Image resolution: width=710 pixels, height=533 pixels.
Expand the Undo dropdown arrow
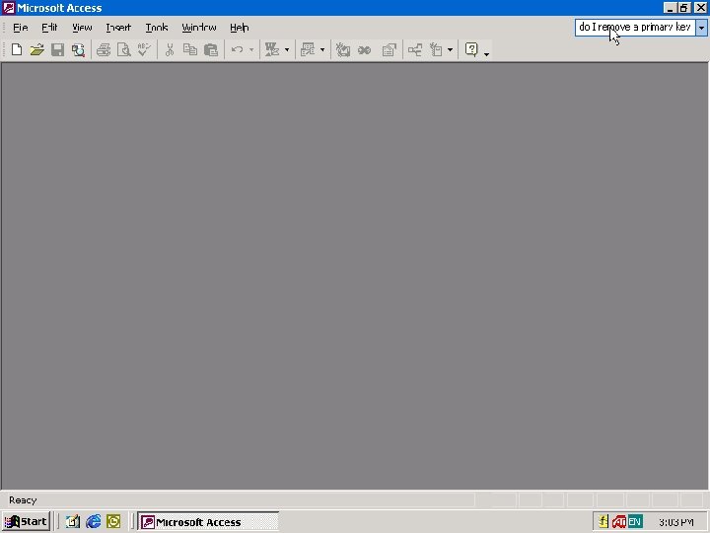251,49
